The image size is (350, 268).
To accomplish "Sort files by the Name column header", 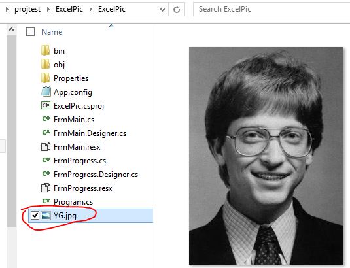I will [x=52, y=32].
